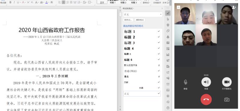
Task: Select 普通(网站) in style list
Action: coord(142,71)
